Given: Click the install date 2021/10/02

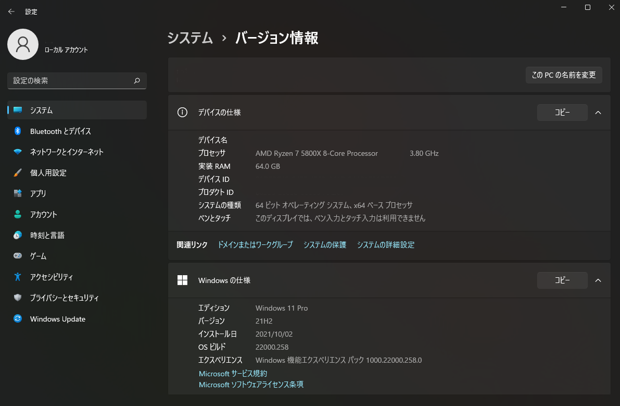Looking at the screenshot, I should click(x=274, y=335).
